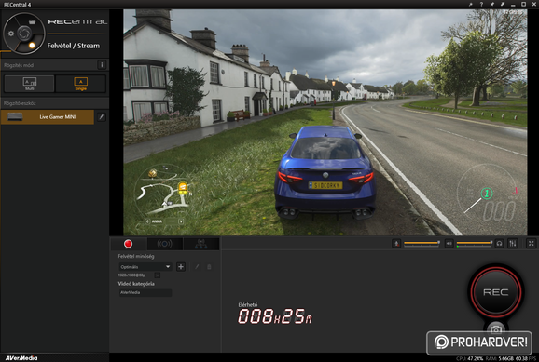
Task: Open the media folder icon on dial
Action: pos(32,22)
